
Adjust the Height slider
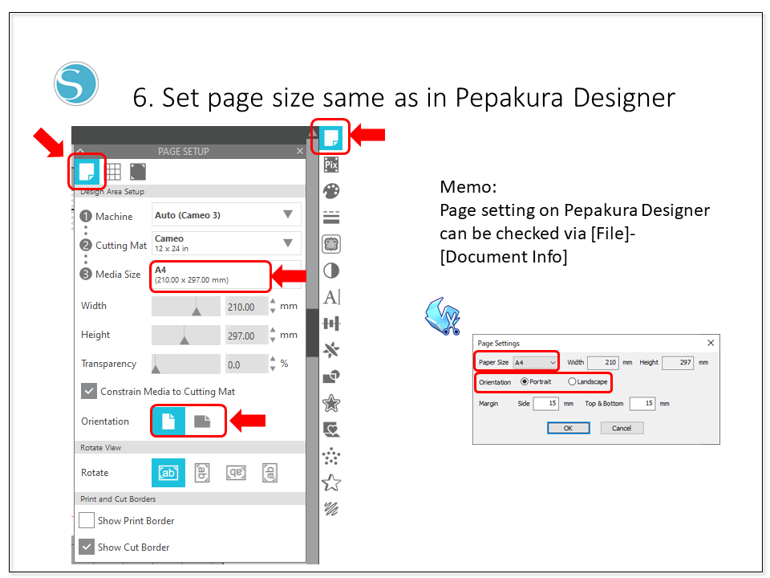pyautogui.click(x=185, y=336)
